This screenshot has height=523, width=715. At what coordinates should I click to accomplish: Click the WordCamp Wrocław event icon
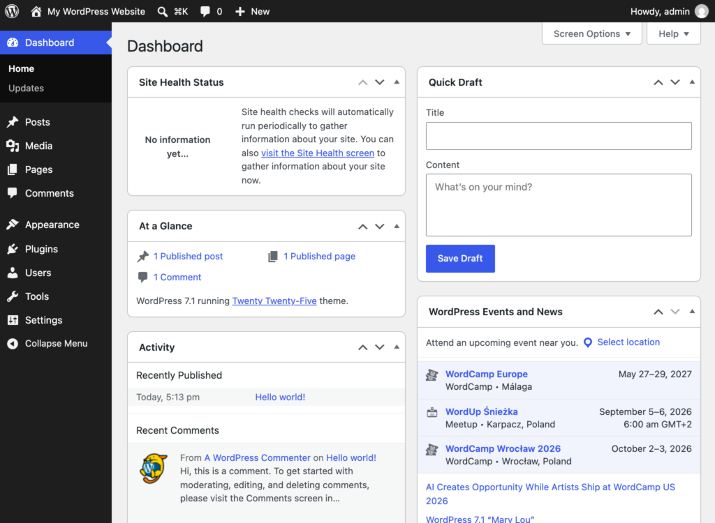point(432,450)
